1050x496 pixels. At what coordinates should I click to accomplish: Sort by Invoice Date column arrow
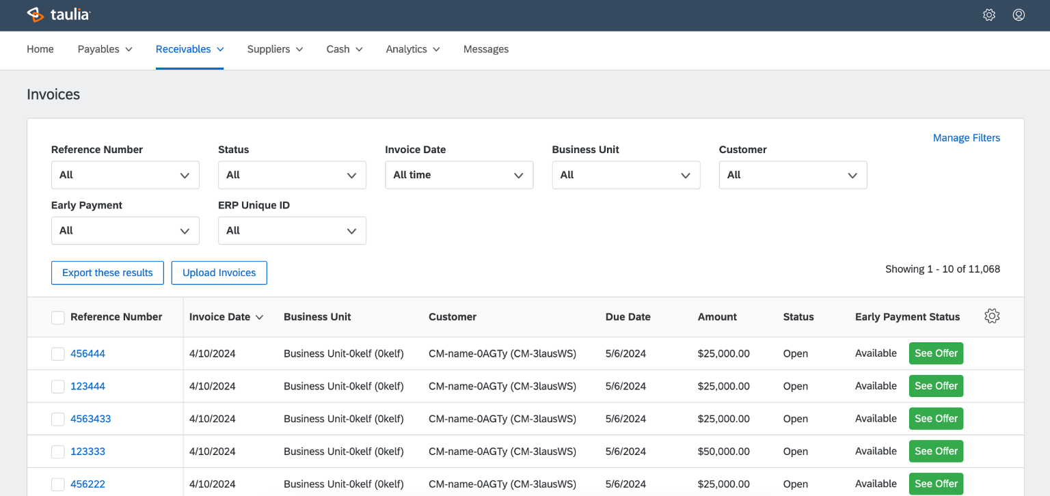pos(259,317)
